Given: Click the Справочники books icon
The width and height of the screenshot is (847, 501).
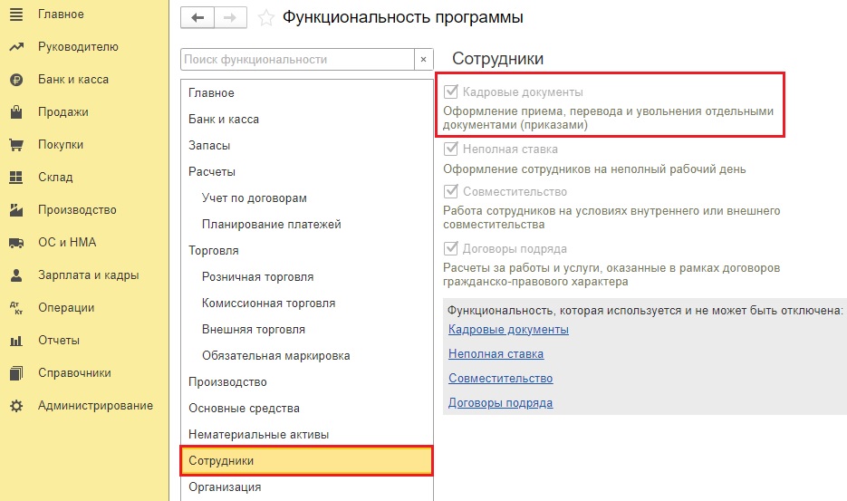Looking at the screenshot, I should click(x=16, y=373).
